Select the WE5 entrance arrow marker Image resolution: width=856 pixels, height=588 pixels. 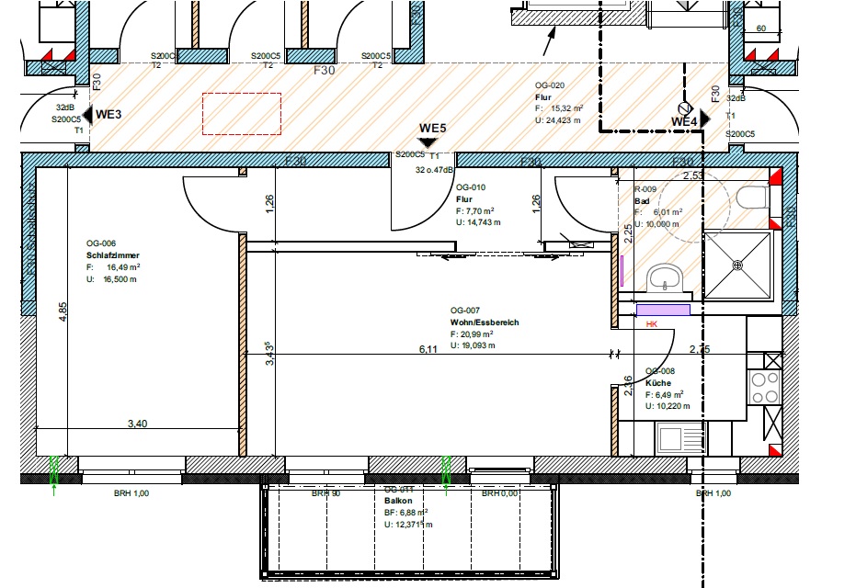(429, 142)
